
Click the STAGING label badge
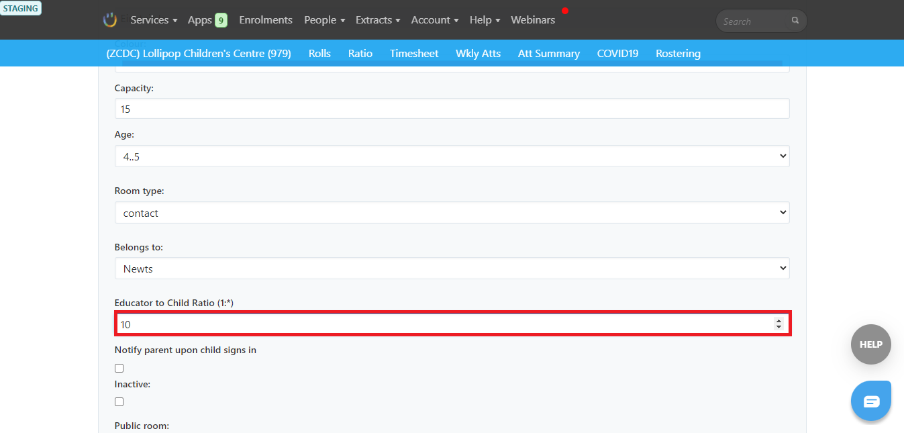(21, 9)
